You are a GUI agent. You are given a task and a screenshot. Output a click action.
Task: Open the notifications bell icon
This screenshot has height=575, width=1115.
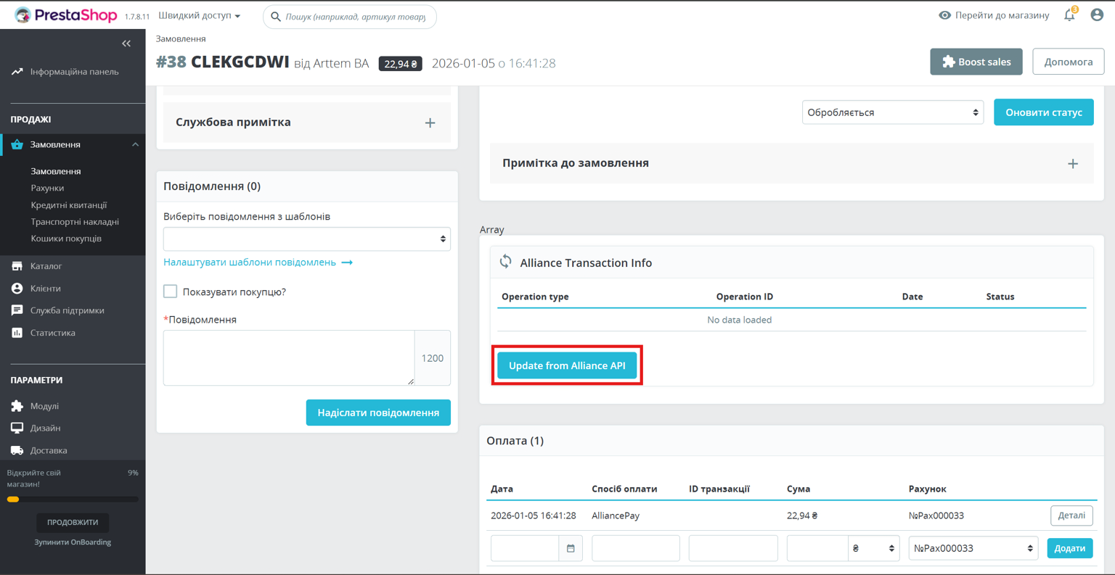[x=1069, y=15]
